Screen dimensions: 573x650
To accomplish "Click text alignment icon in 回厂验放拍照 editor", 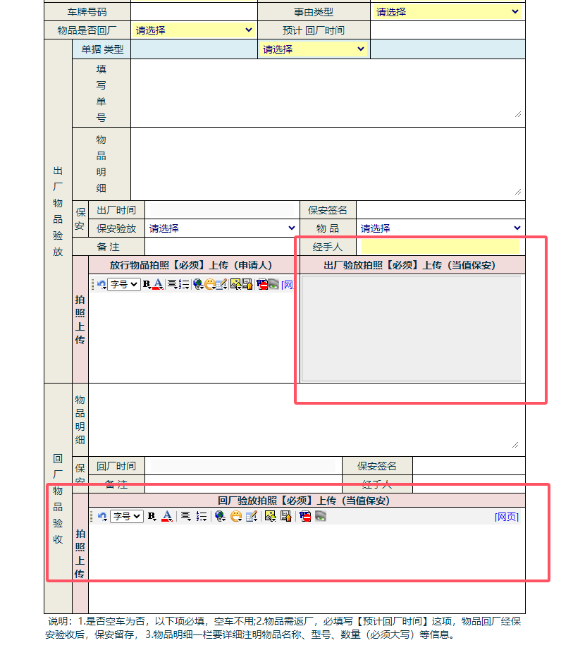I will coord(185,516).
